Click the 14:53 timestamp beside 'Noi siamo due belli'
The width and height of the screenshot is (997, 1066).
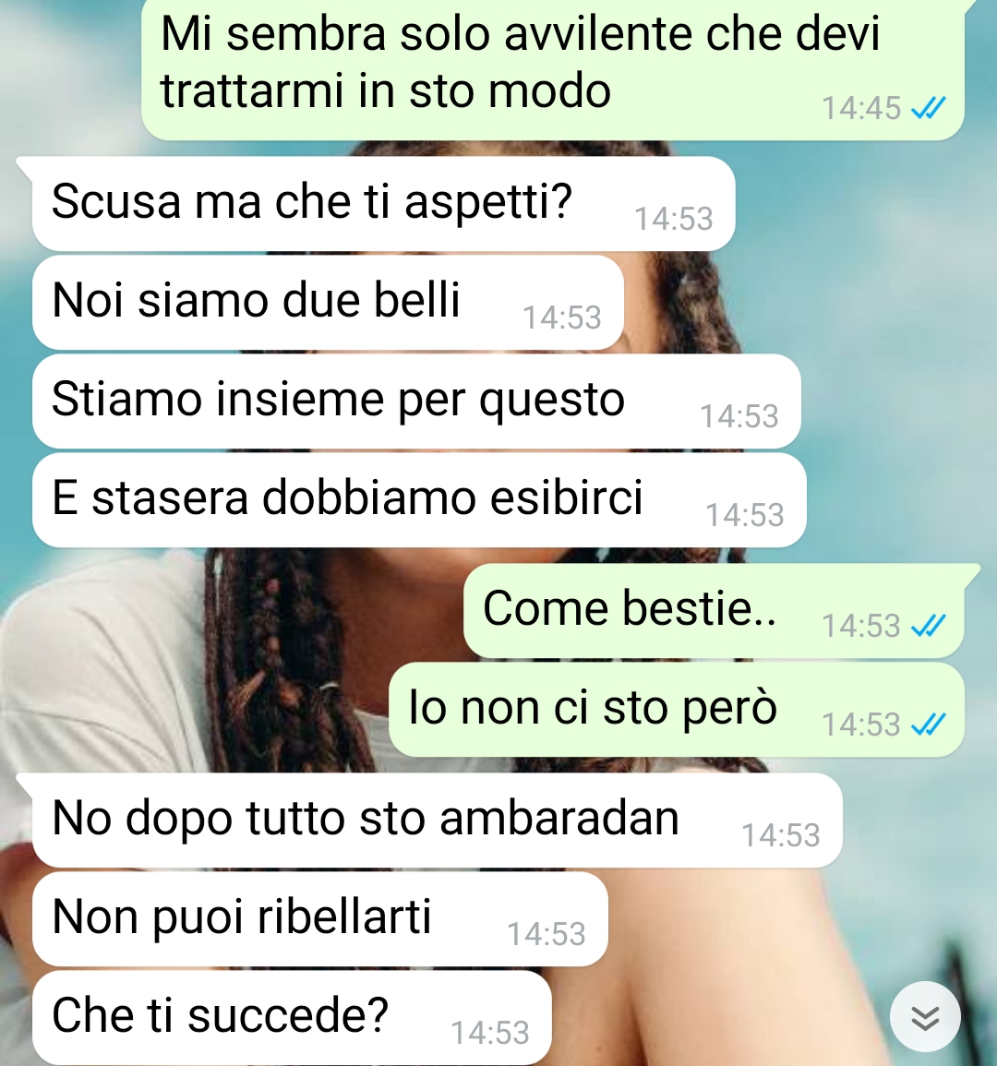562,317
